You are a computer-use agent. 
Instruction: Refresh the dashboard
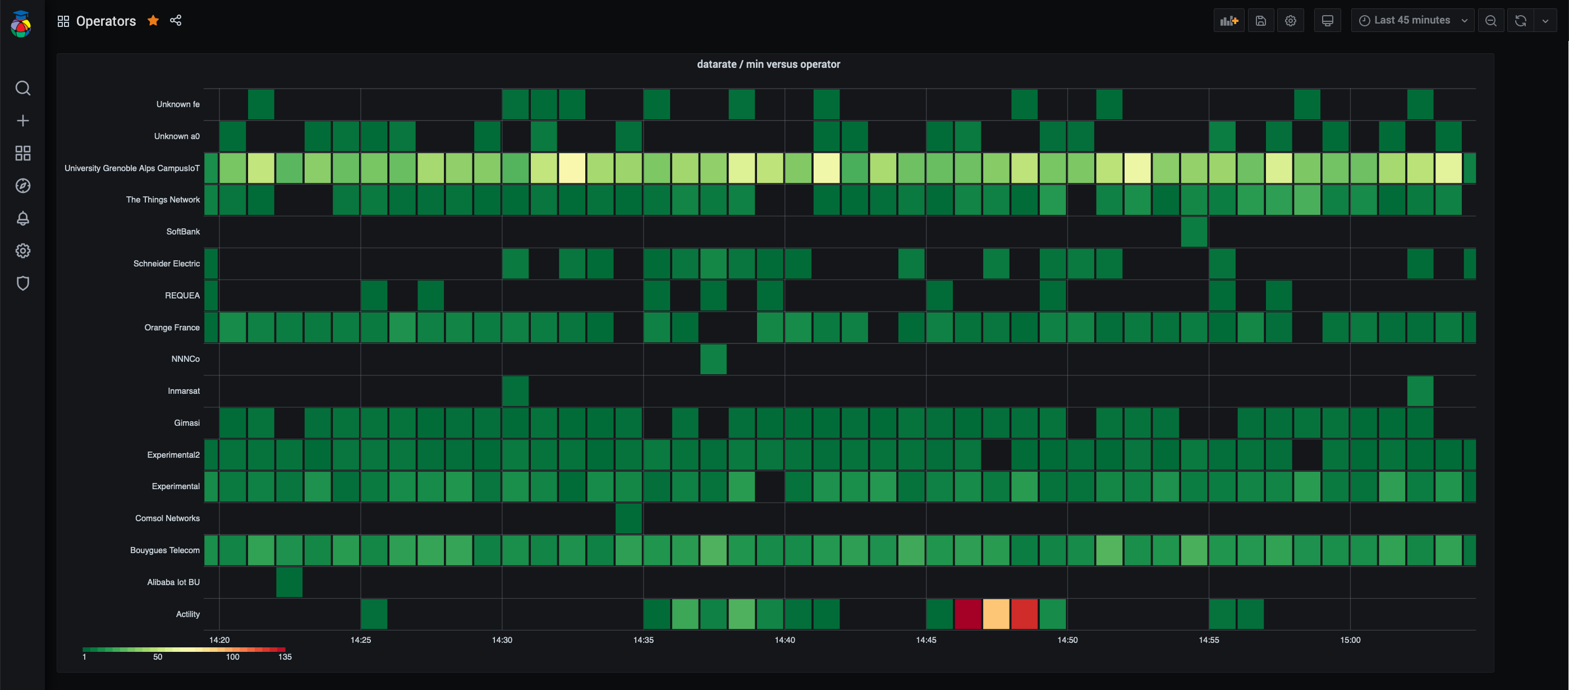[x=1520, y=21]
